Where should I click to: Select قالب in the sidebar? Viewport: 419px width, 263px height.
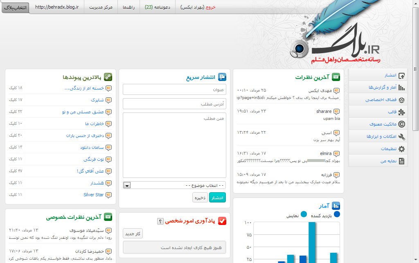tap(392, 112)
